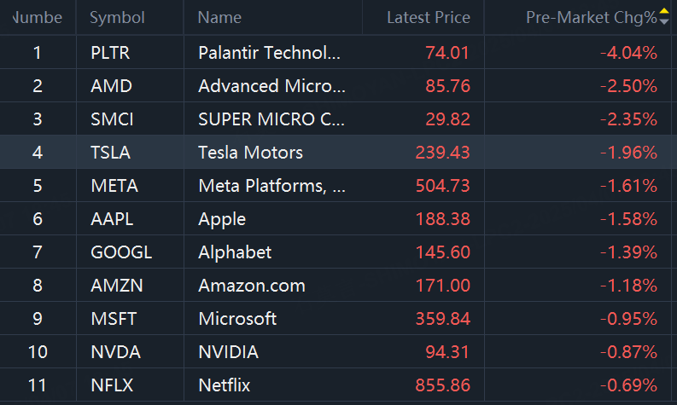
Task: Click row number 7 cell
Action: [38, 252]
